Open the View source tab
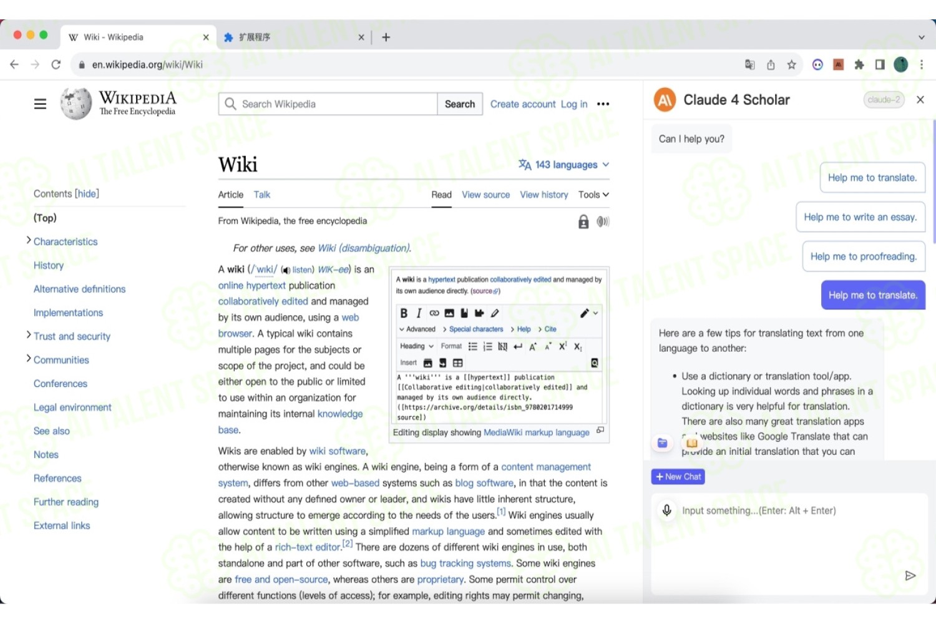The width and height of the screenshot is (936, 624). (485, 195)
